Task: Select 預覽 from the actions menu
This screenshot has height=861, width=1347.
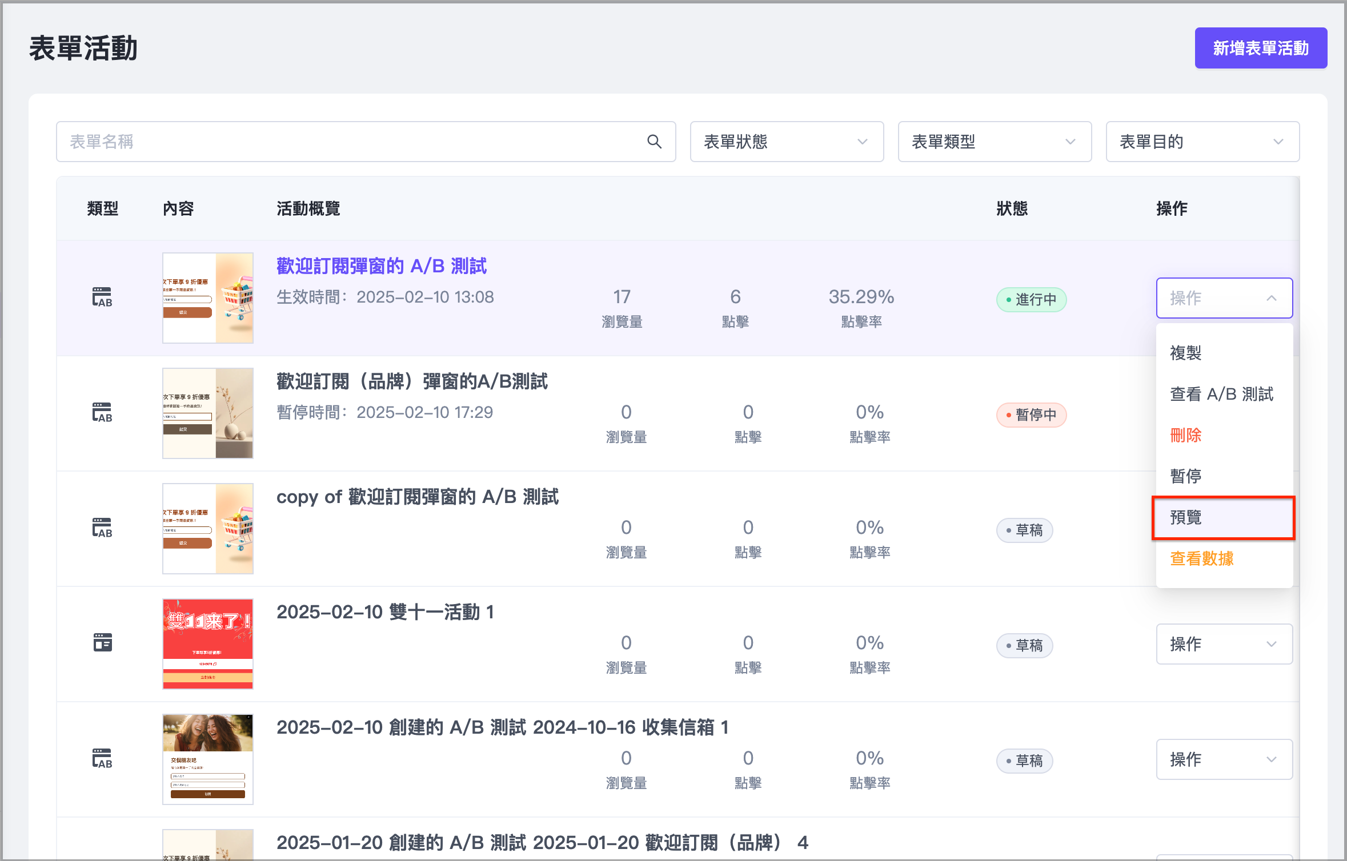Action: click(1222, 517)
